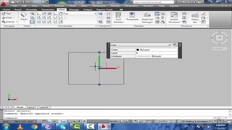The image size is (232, 130).
Task: Click the Tool Palettes button
Action: pyautogui.click(x=119, y=18)
